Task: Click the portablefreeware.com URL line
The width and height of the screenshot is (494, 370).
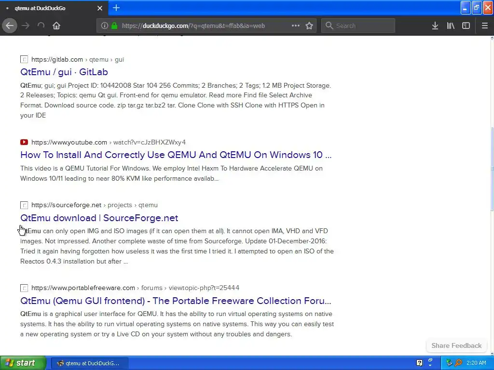Action: click(x=135, y=288)
